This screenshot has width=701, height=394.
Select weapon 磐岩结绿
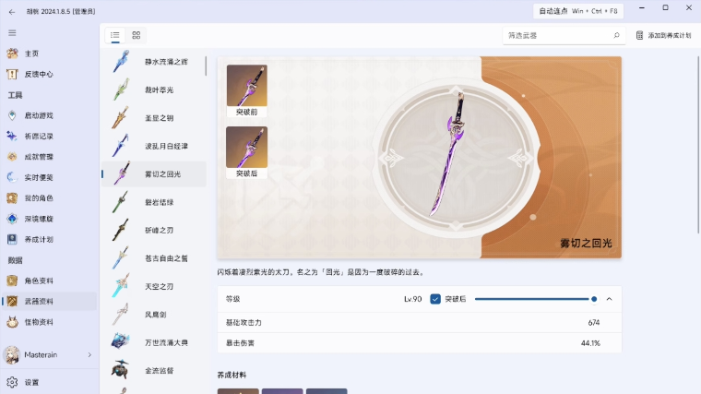(x=154, y=202)
